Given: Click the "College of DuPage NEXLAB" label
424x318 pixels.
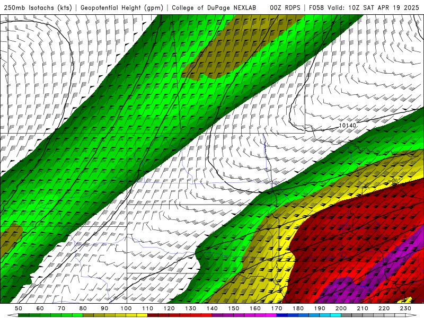Looking at the screenshot, I should coord(214,8).
